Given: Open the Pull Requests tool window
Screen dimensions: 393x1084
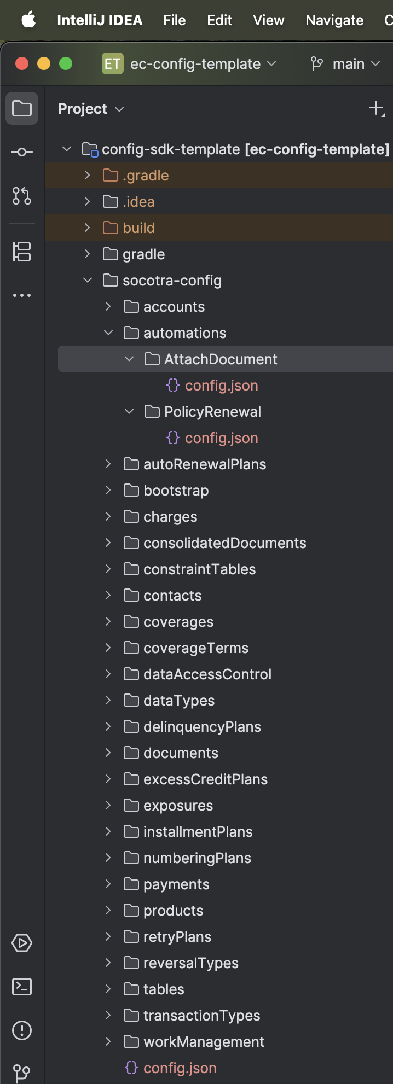Looking at the screenshot, I should coord(22,196).
